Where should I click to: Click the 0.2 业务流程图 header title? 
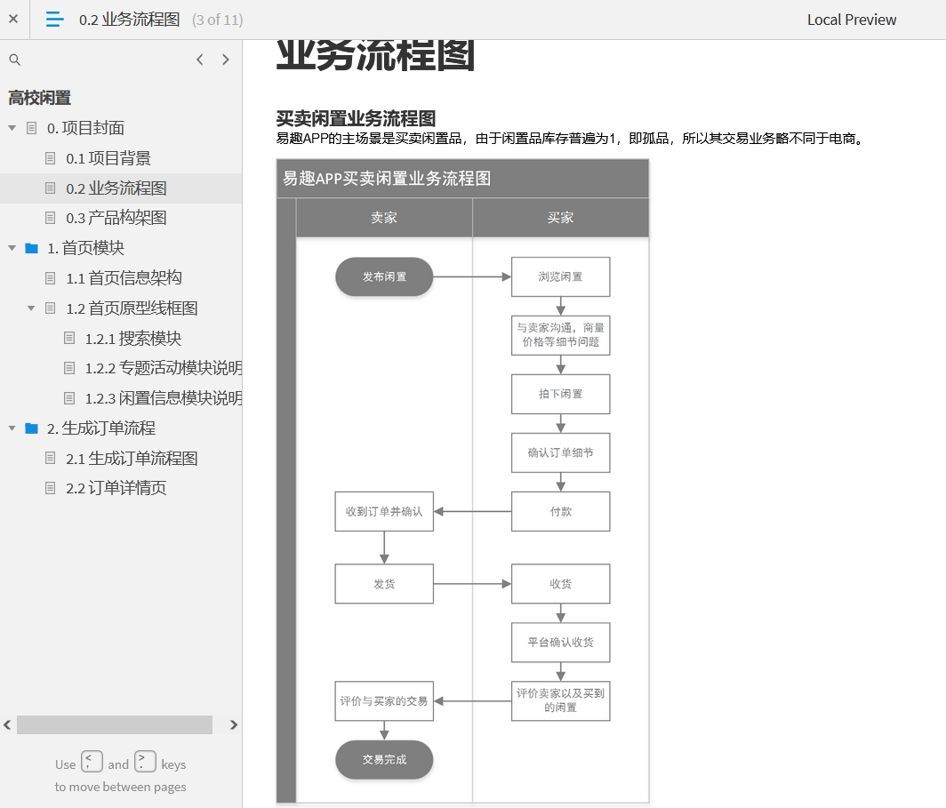pos(130,20)
